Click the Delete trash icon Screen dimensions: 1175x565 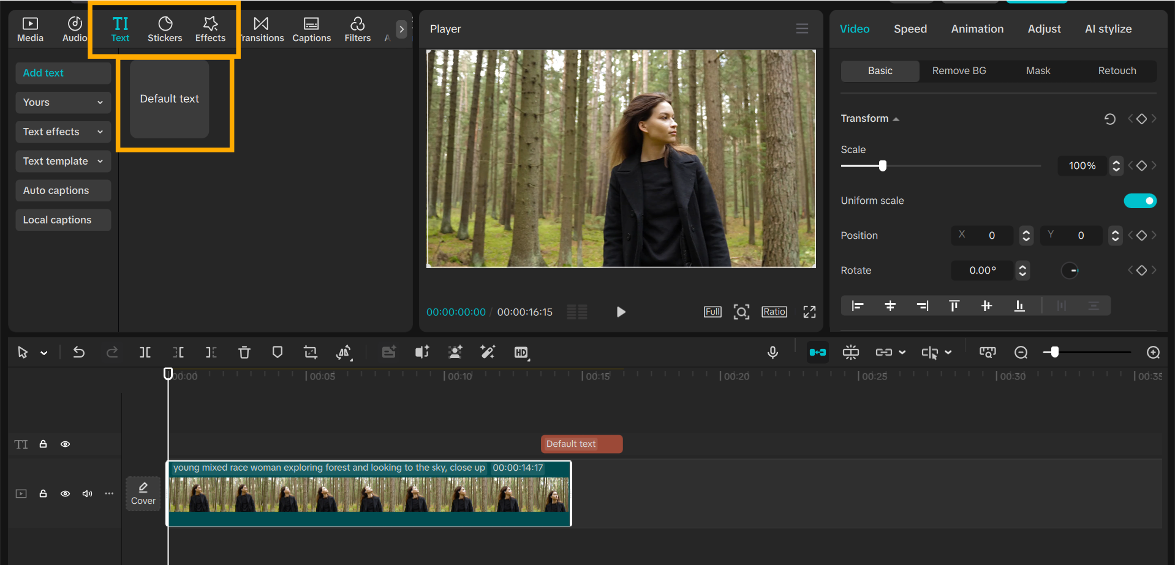point(244,352)
